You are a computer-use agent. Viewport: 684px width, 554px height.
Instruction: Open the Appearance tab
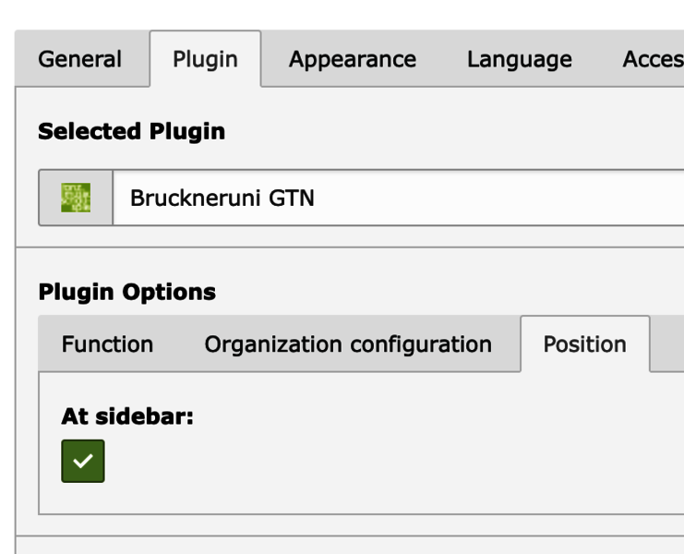coord(353,59)
